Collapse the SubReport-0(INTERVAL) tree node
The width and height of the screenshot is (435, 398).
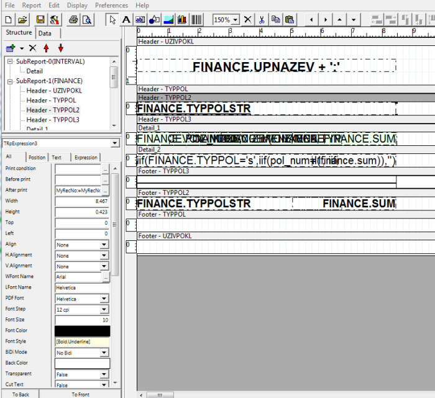(10, 61)
